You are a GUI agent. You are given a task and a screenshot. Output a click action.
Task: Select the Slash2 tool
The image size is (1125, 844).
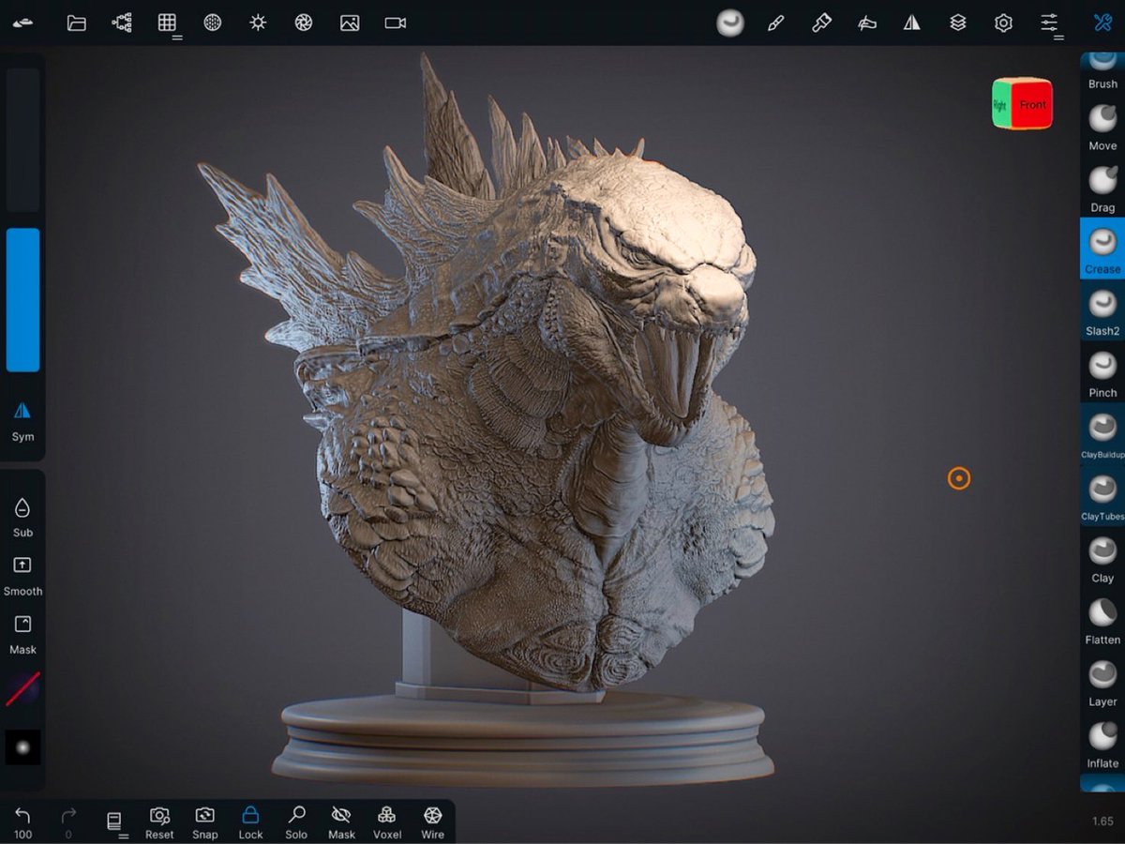click(x=1102, y=310)
